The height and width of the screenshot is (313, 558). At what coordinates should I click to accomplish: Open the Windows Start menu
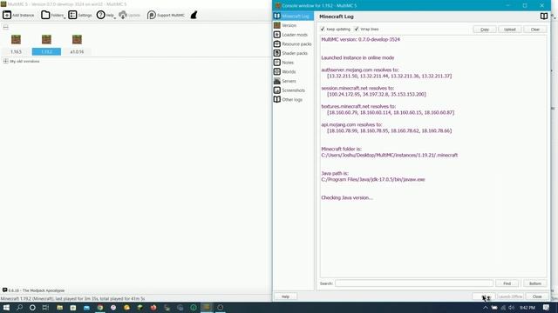(x=6, y=307)
